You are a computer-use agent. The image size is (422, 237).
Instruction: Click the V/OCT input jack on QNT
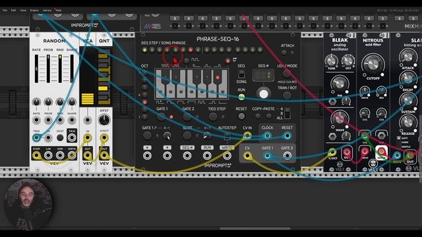[104, 138]
